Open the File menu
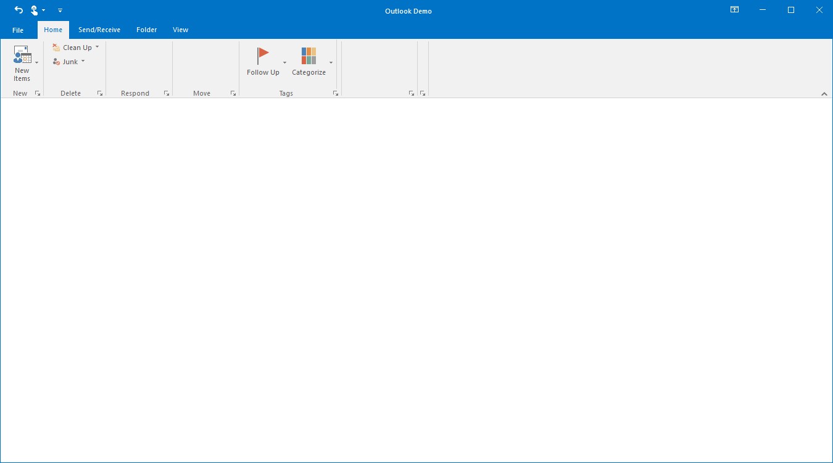Screen dimensions: 833x463 pos(17,29)
